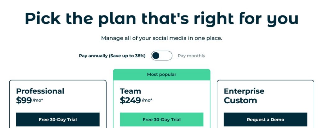Start Free 30-Day Trial for Professional plan
Image resolution: width=318 pixels, height=128 pixels.
click(x=58, y=120)
